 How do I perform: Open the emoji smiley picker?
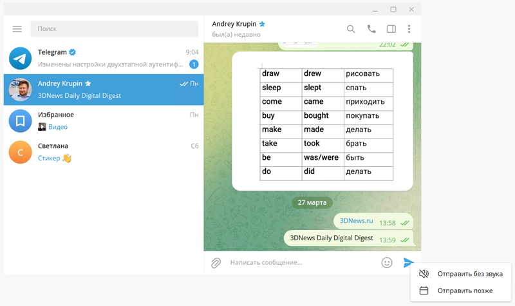click(x=386, y=262)
